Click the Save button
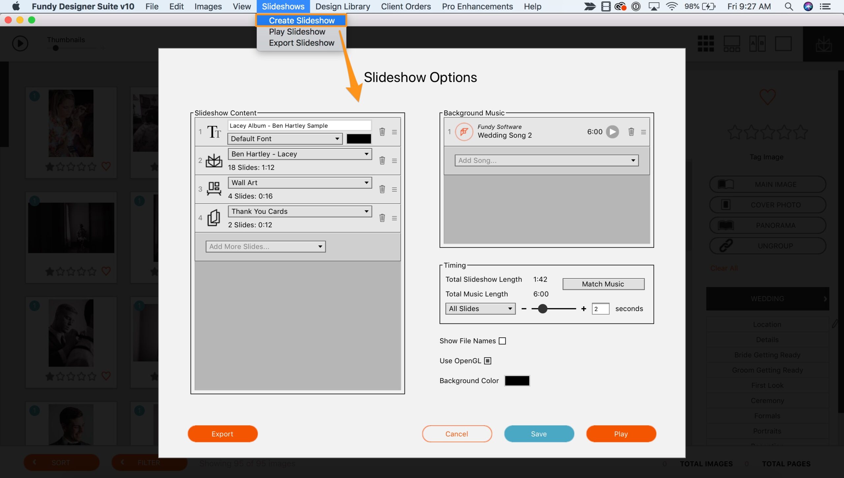844x478 pixels. (539, 434)
